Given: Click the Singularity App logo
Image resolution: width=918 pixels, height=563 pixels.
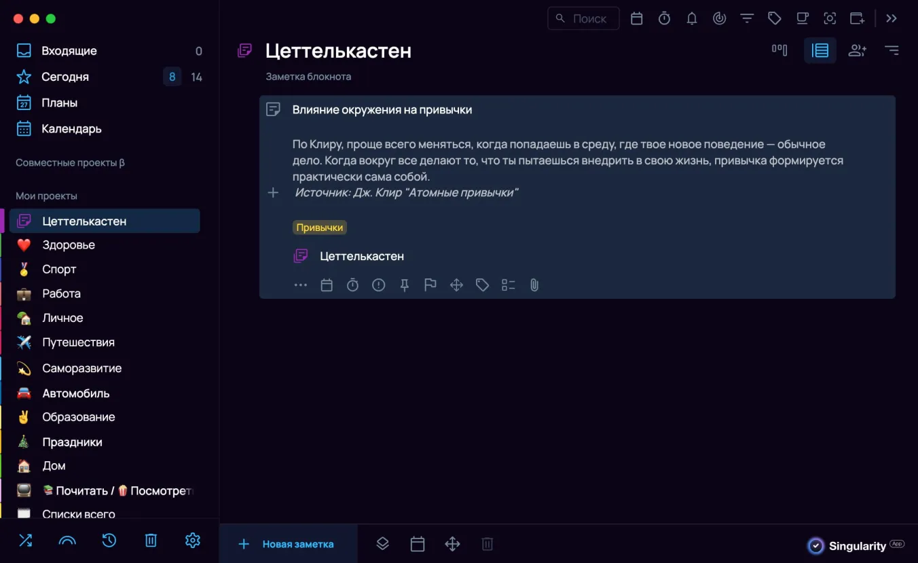Looking at the screenshot, I should (x=856, y=545).
